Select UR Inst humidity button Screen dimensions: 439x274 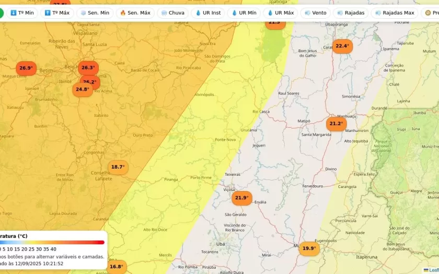(x=208, y=13)
